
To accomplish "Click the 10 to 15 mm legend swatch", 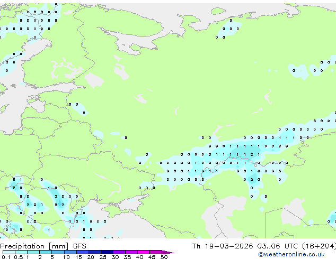I will 70,252.
